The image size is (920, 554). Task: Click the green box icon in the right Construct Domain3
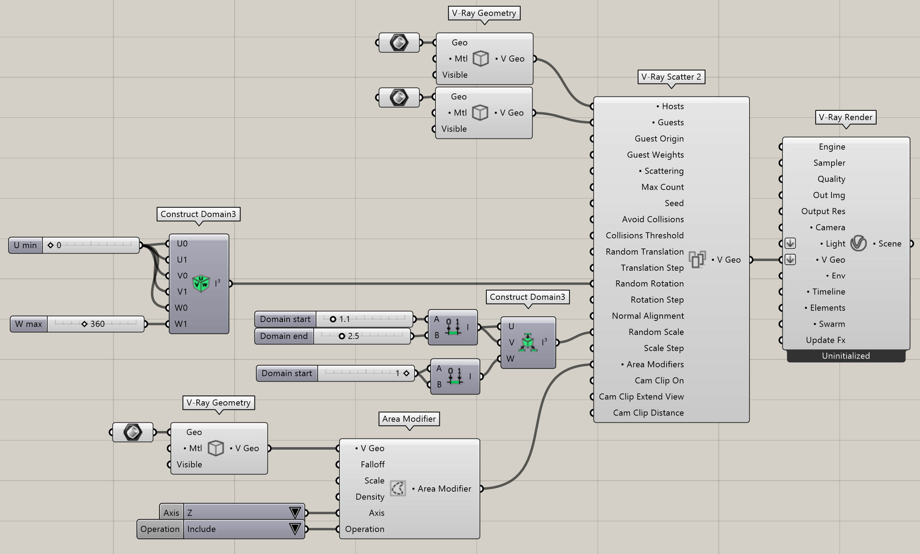[x=528, y=342]
